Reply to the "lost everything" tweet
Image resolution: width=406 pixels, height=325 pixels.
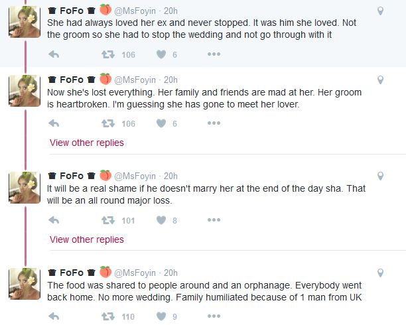tap(54, 123)
